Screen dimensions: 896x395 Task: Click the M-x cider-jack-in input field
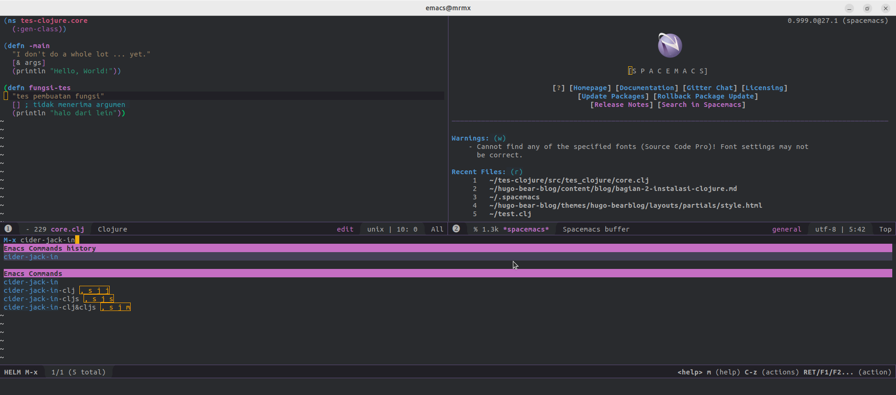tap(448, 240)
